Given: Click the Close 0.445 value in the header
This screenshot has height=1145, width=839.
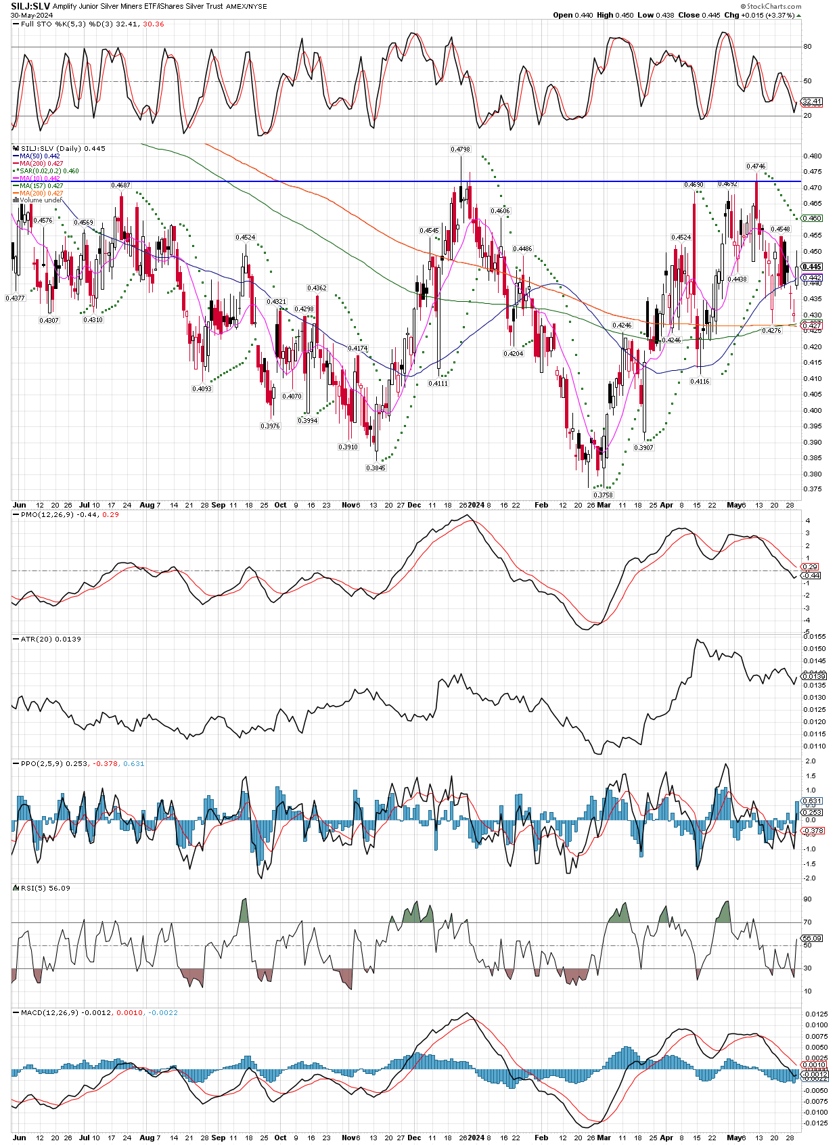Looking at the screenshot, I should pos(699,15).
